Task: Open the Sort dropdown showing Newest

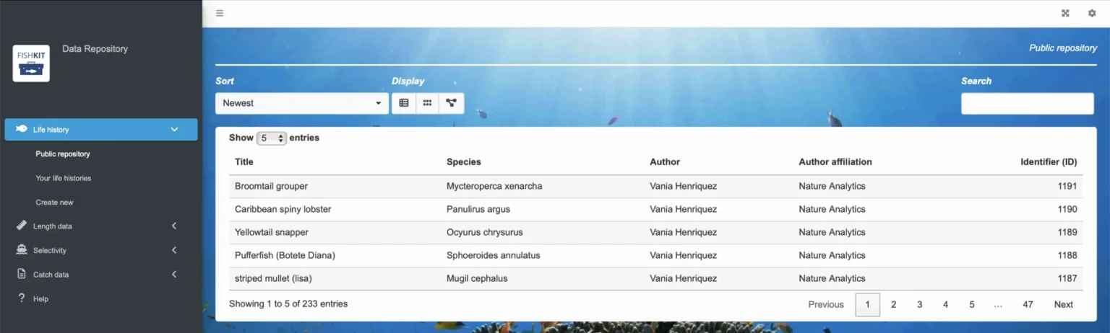Action: 302,103
